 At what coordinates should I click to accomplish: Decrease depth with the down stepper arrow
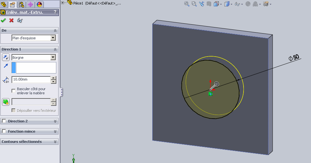pos(53,81)
